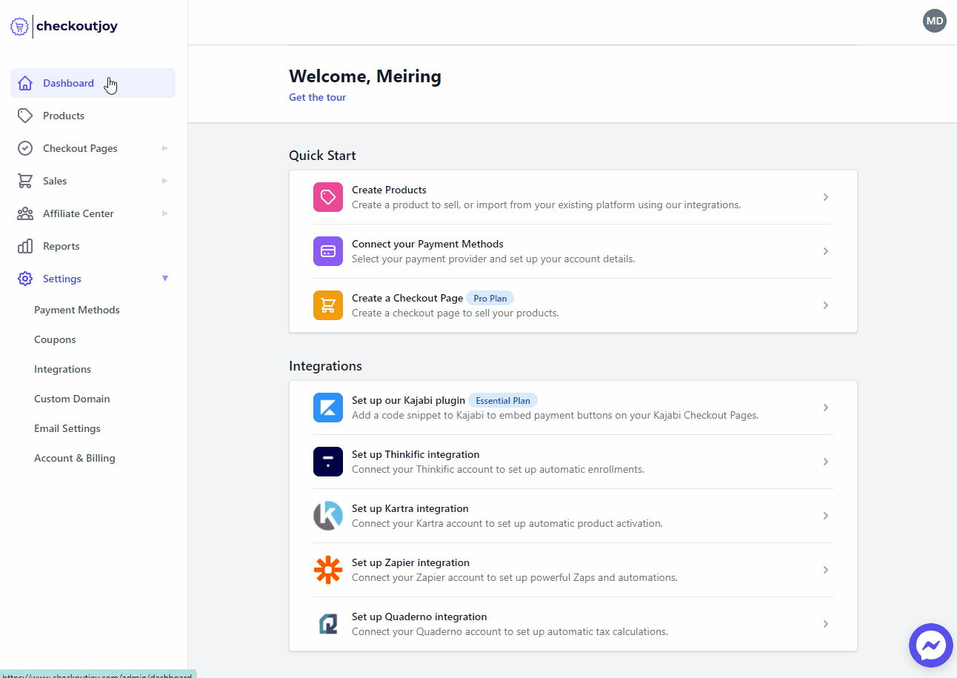Open Payment Methods settings

tap(77, 310)
